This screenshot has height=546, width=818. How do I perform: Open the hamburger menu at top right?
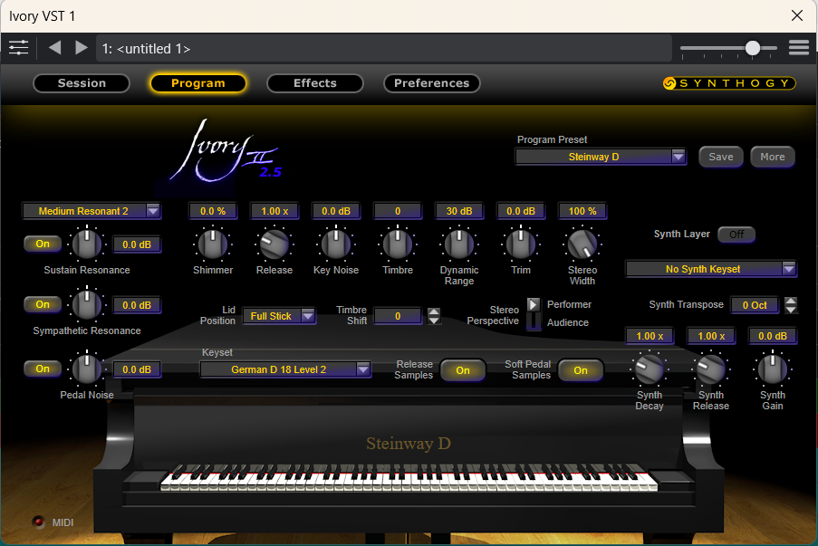(x=799, y=48)
